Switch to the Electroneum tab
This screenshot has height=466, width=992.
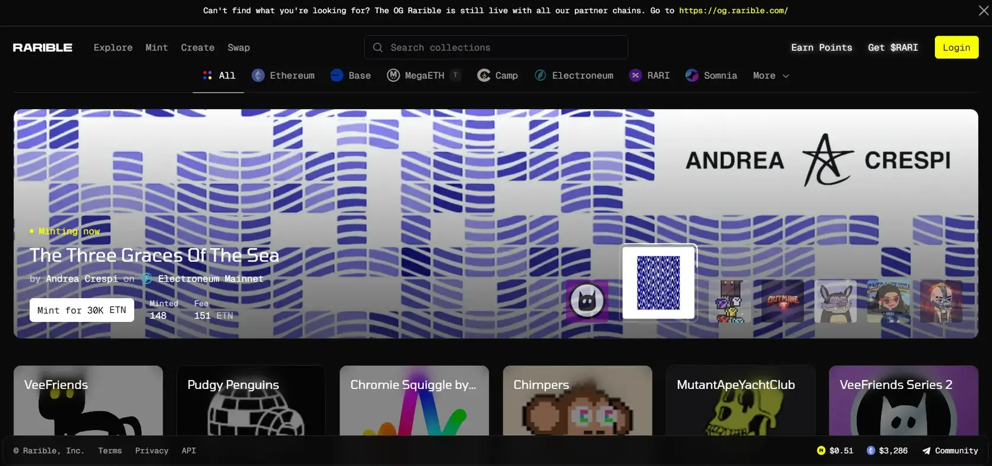573,75
